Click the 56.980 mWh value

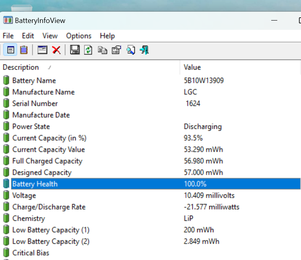click(x=203, y=161)
